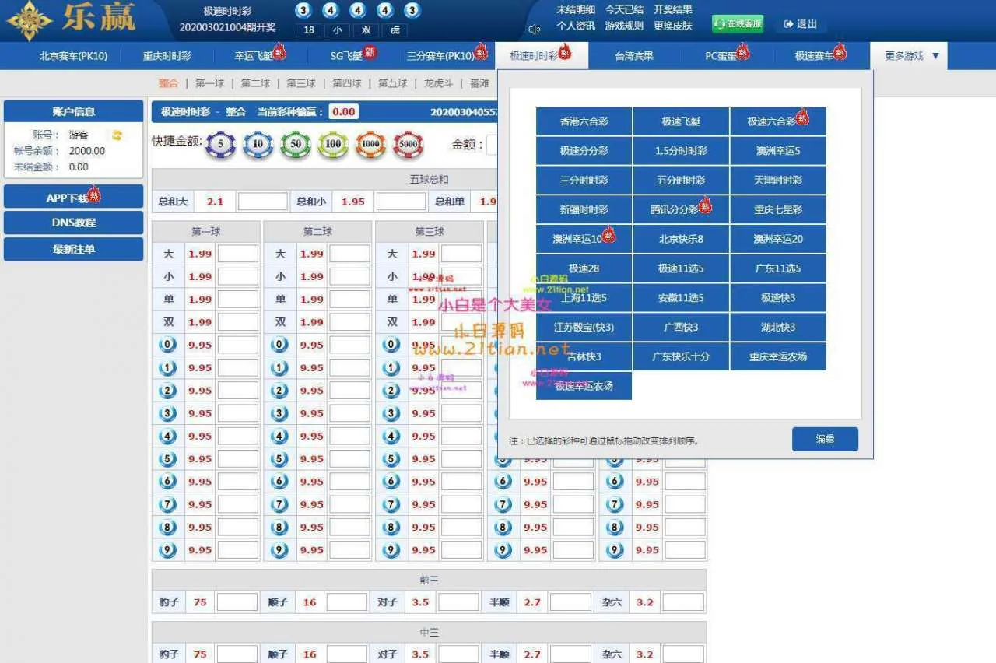Choose the 100 betting chip
This screenshot has height=663, width=996.
pos(333,145)
